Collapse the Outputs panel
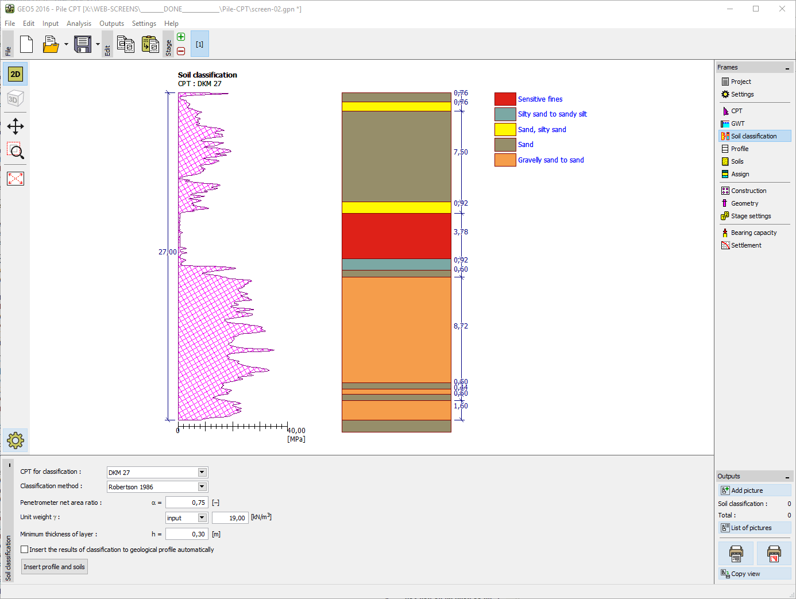Screen dimensions: 796x599 tap(787, 477)
